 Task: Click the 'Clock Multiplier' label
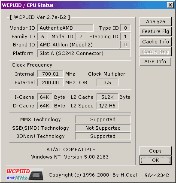pos(106,74)
